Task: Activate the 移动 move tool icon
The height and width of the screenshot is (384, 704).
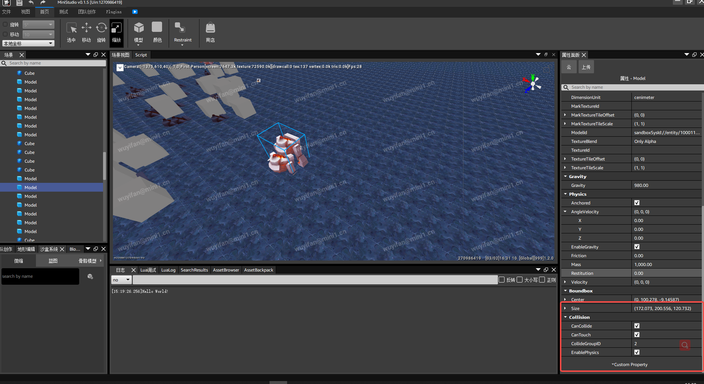Action: pos(87,28)
